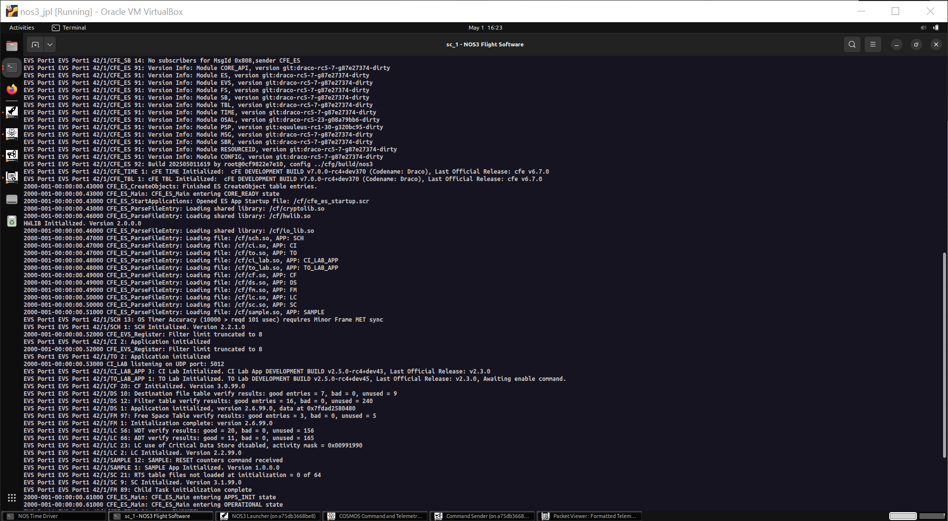Click the 'SAMPLE App Initialized. Version 1.0.0.0' line

point(152,468)
